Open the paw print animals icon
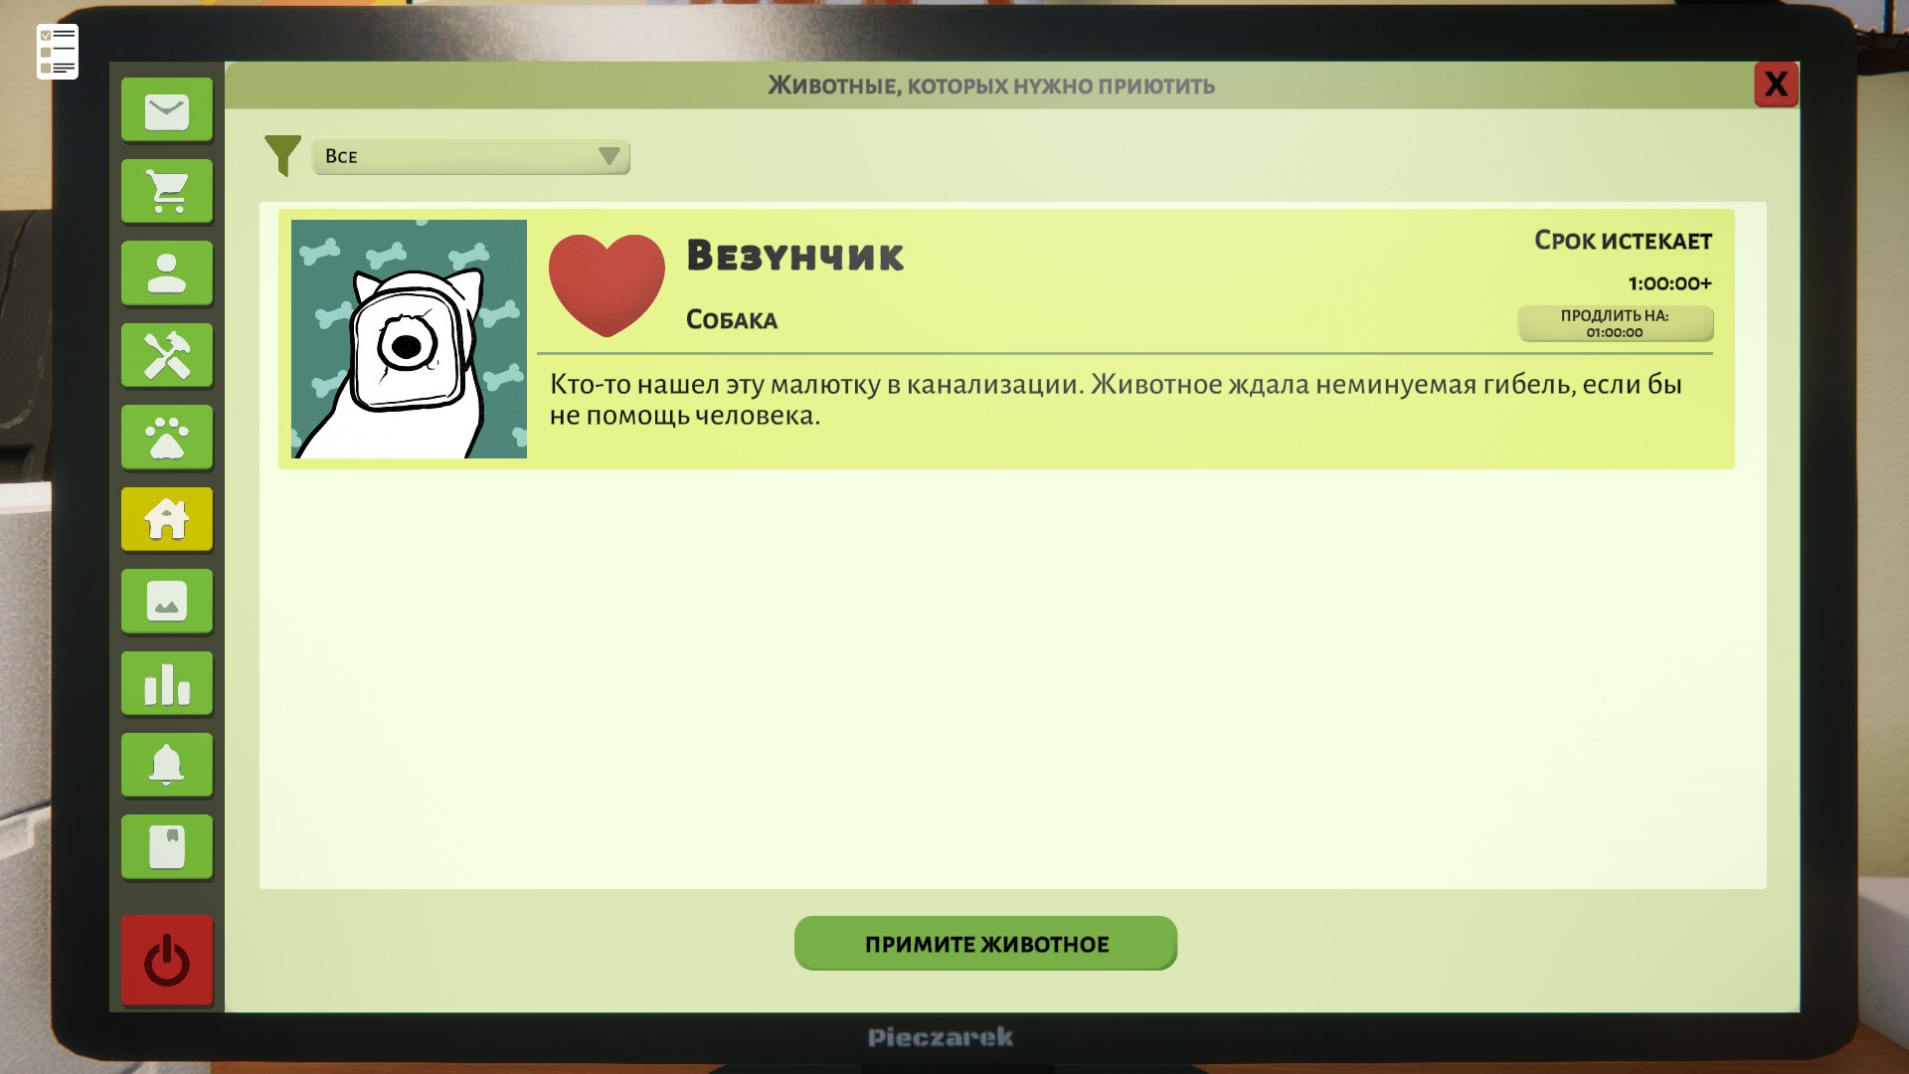The image size is (1909, 1074). (x=167, y=438)
